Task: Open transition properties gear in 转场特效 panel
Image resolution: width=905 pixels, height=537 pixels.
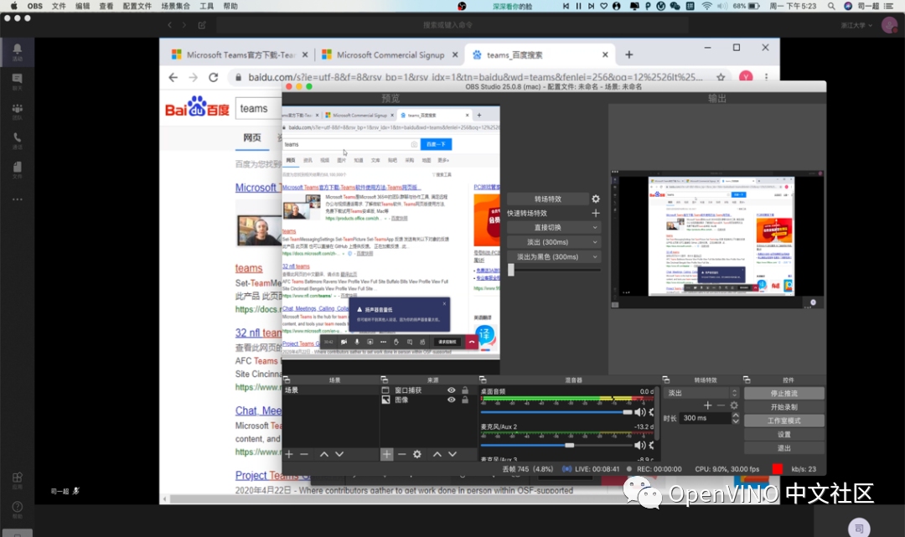Action: (734, 405)
